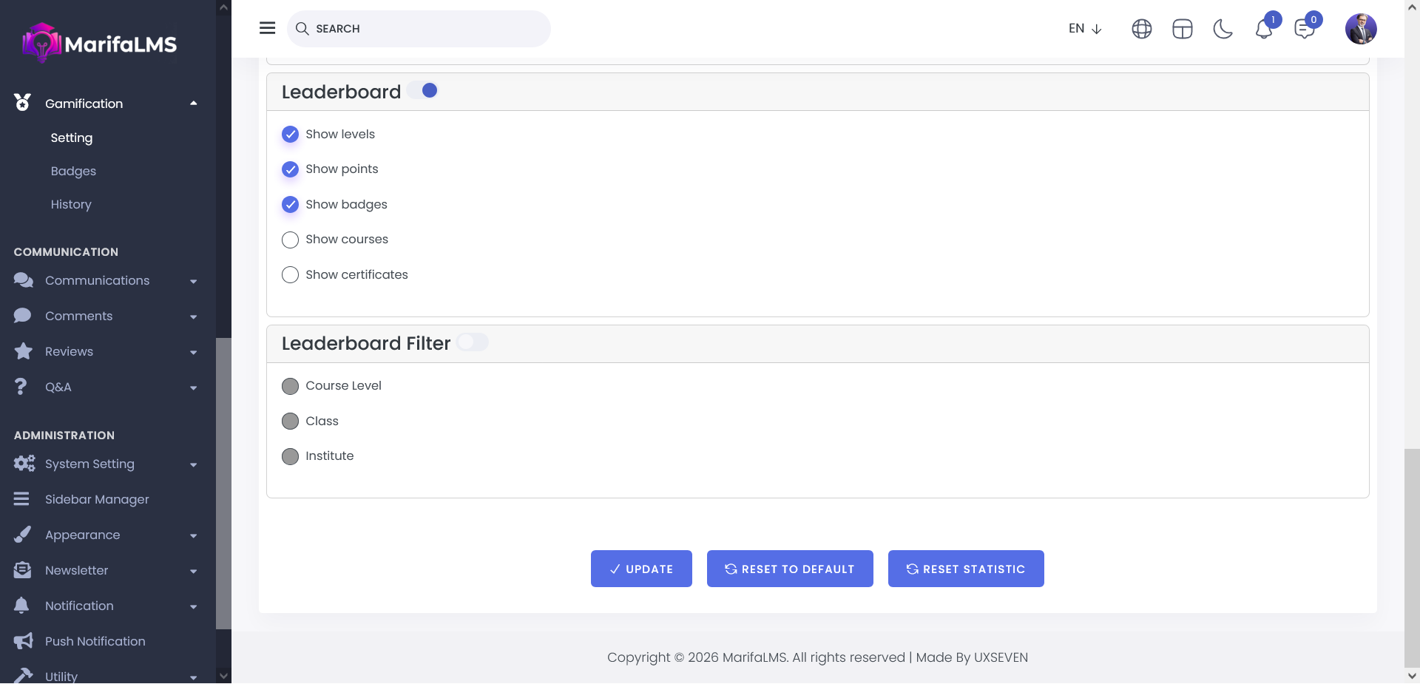The image size is (1420, 684).
Task: Uncheck Show levels checkbox
Action: coord(290,134)
